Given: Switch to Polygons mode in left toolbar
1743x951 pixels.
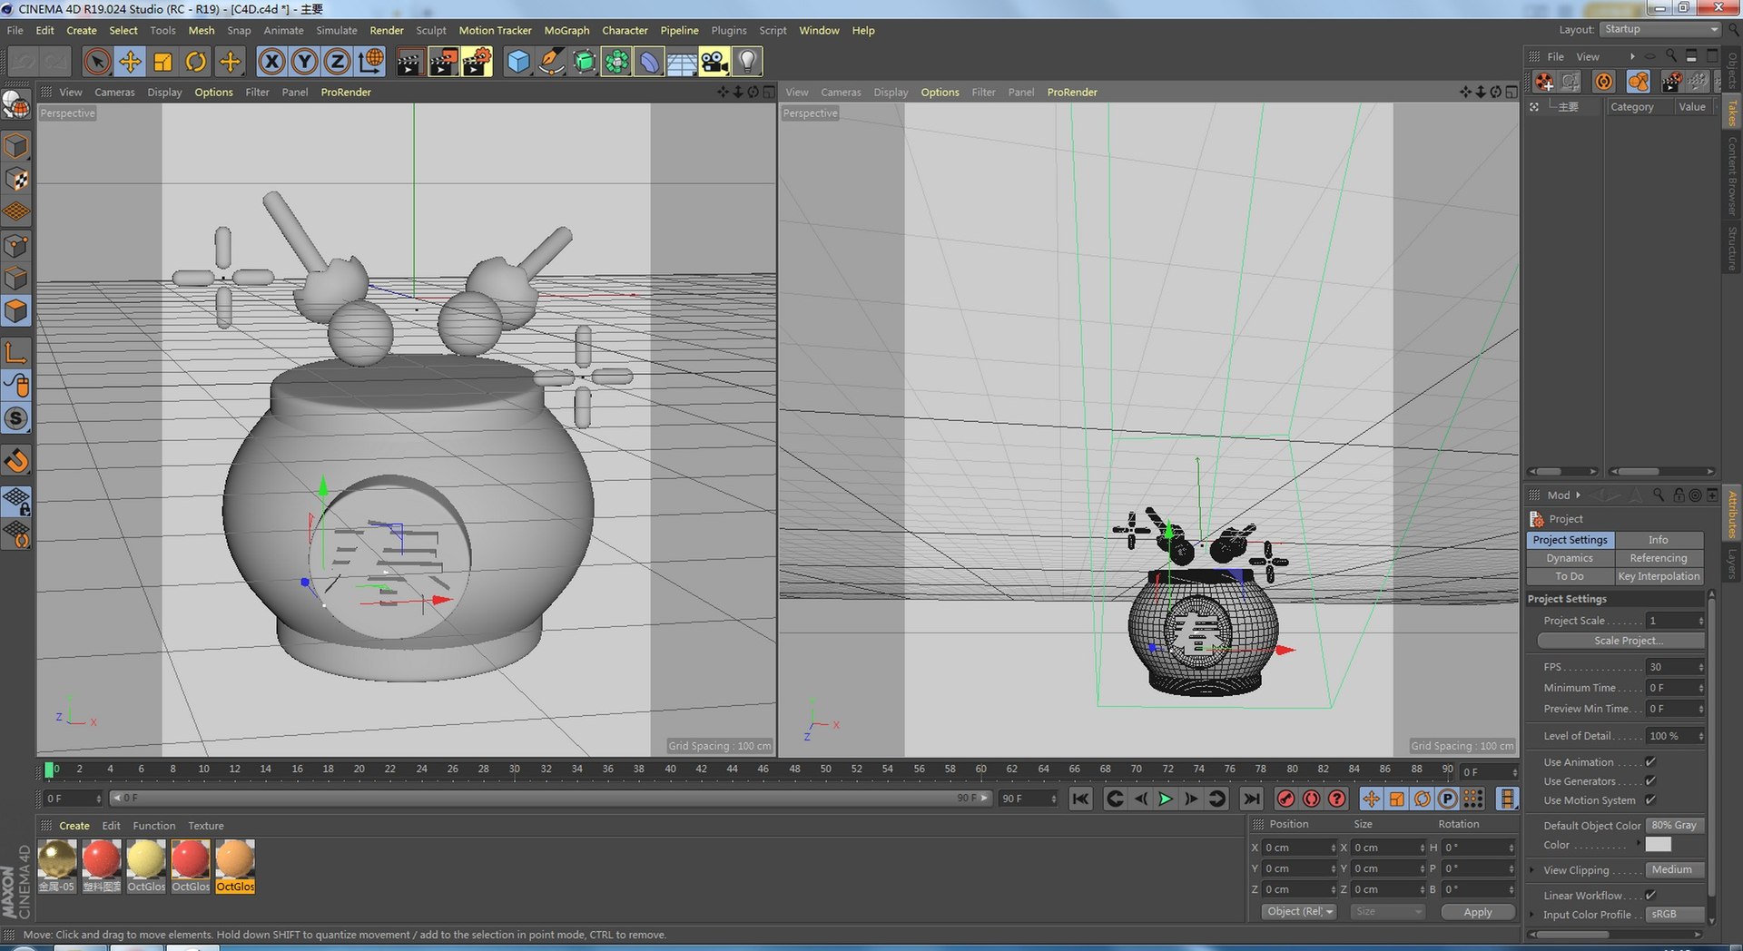Looking at the screenshot, I should coord(16,311).
